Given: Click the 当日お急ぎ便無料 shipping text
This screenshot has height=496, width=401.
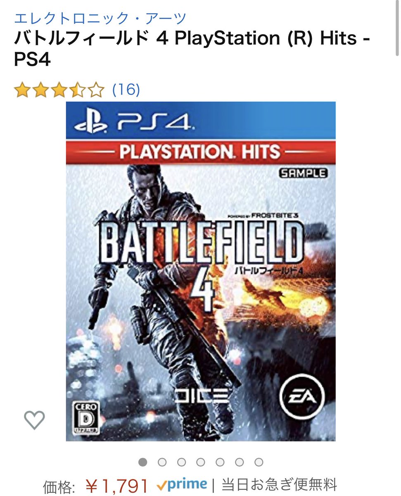Looking at the screenshot, I should 280,484.
